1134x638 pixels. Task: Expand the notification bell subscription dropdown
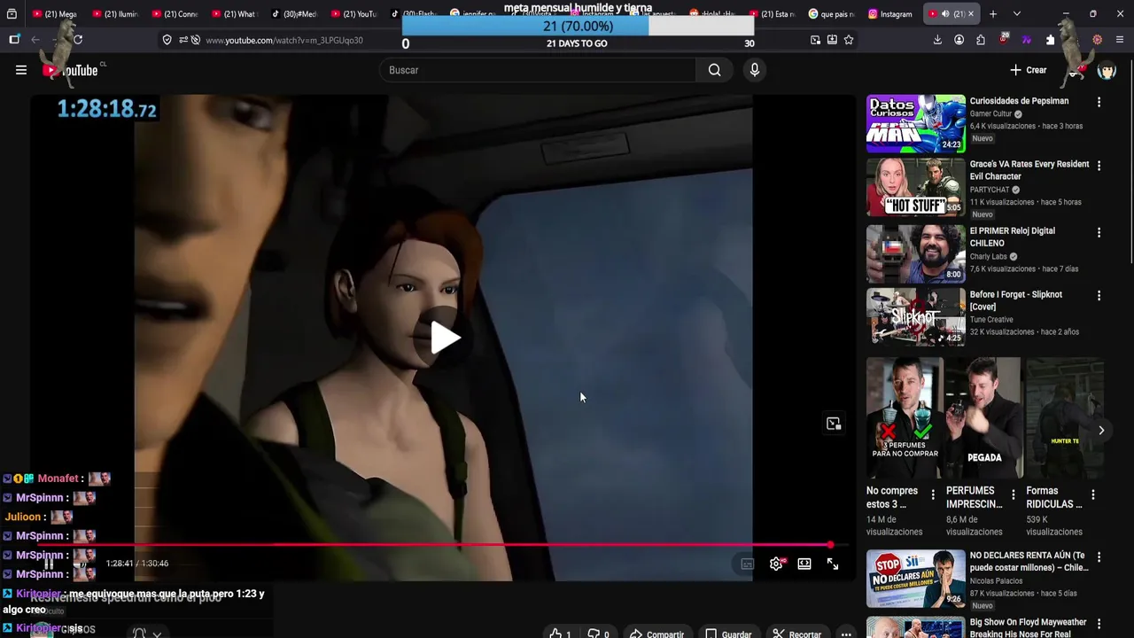tap(147, 634)
